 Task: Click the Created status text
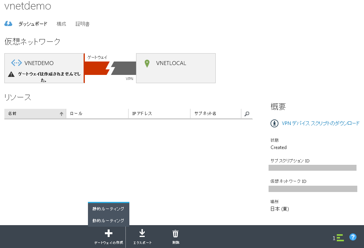pos(278,147)
